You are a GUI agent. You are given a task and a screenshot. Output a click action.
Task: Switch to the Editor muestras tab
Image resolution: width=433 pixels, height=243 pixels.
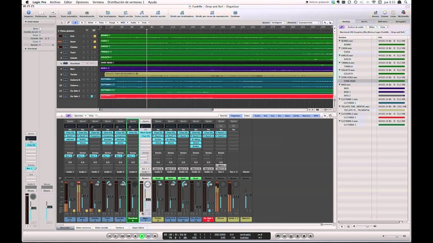84,228
